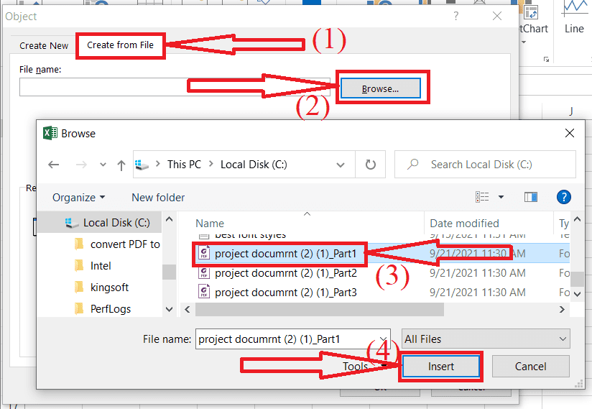Screen dimensions: 592x409
Task: Refresh the Local Disk (C:) folder view
Action: point(371,165)
